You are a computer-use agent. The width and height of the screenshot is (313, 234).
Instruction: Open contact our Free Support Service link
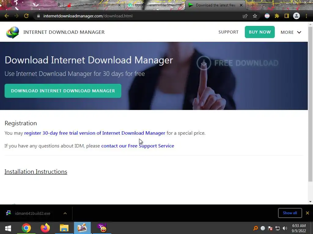click(x=138, y=146)
